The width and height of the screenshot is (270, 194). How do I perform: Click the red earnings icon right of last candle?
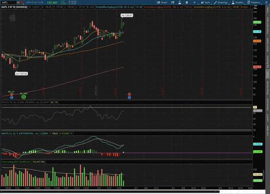click(129, 94)
